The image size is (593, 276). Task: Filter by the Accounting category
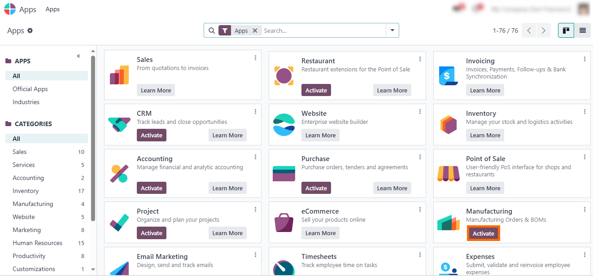coord(47,178)
